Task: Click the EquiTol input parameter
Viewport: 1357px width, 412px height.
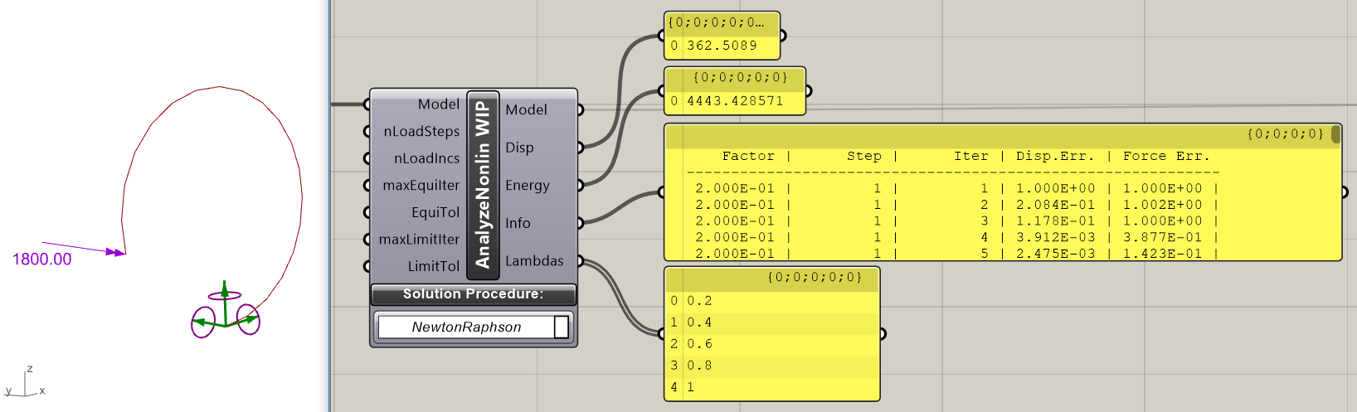Action: tap(435, 212)
